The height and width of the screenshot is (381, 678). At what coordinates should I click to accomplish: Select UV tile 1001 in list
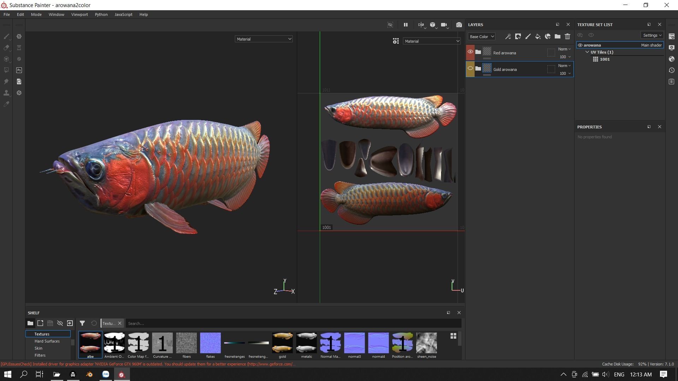coord(605,59)
